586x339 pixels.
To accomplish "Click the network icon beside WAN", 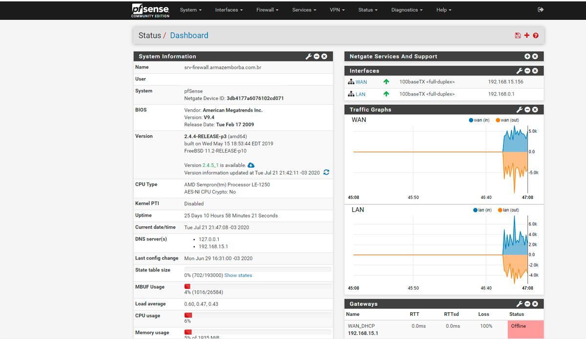I will click(x=351, y=82).
